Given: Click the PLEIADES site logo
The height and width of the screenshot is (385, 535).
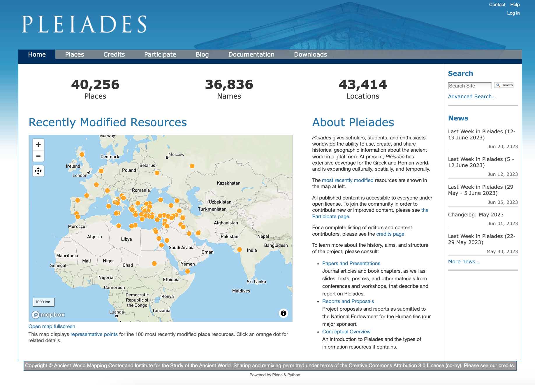Looking at the screenshot, I should point(84,24).
